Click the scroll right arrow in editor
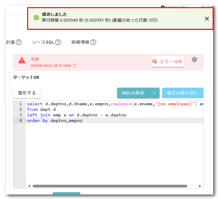 (x=200, y=186)
